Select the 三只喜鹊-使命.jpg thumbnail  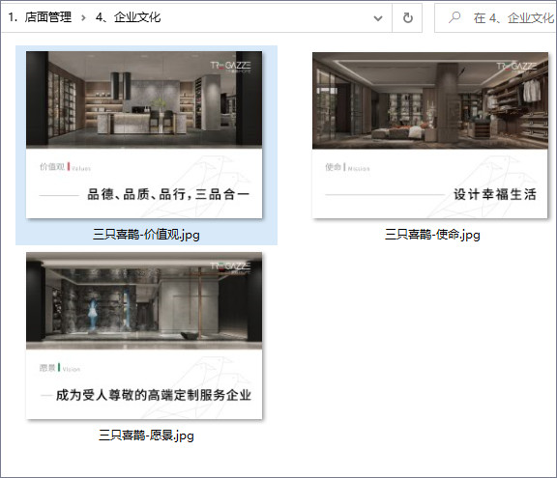tap(430, 135)
